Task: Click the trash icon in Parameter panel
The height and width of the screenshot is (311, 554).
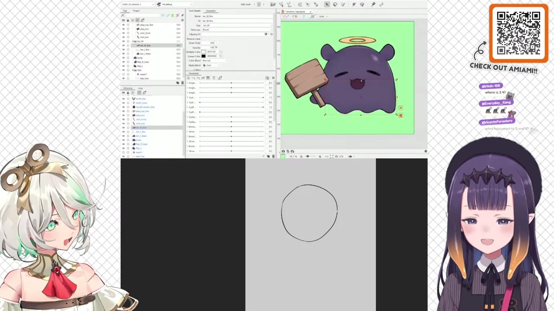Action: tap(273, 156)
